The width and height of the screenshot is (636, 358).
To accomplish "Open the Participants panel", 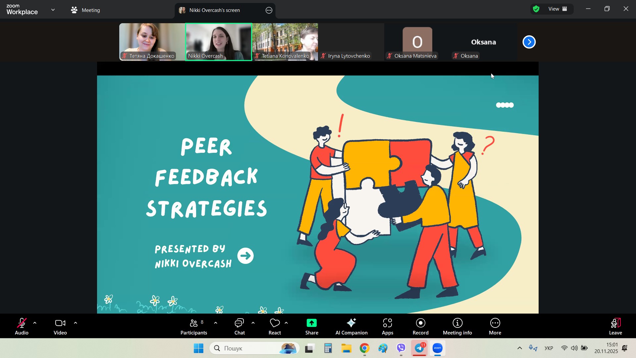I will pyautogui.click(x=194, y=327).
